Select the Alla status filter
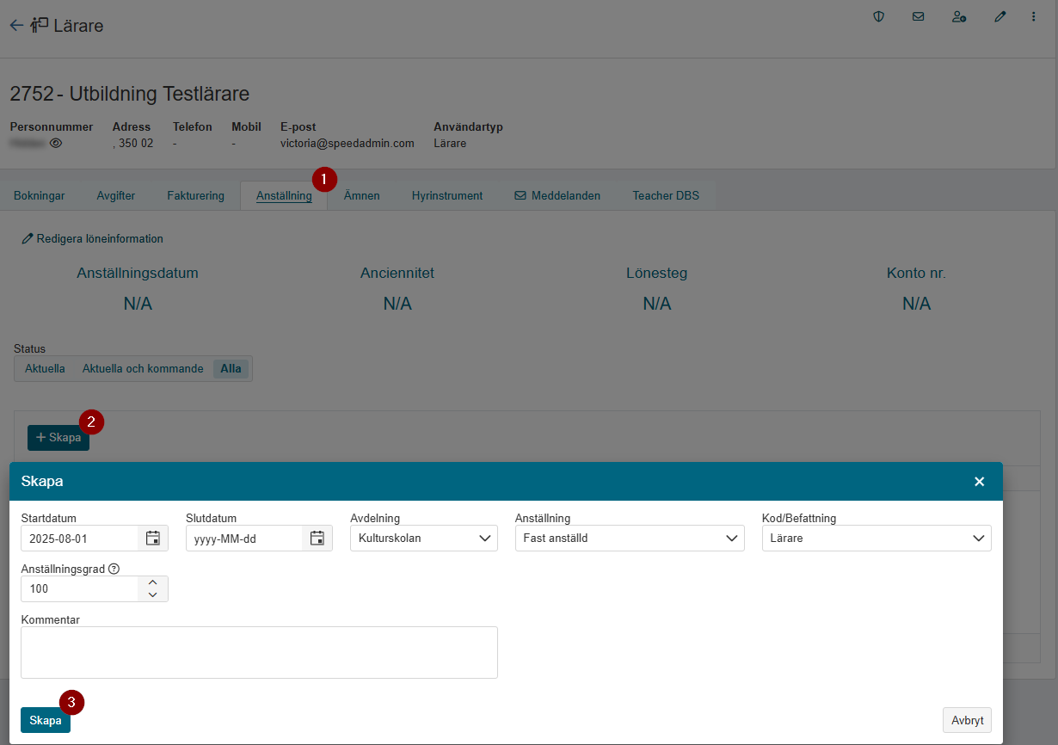Screen dimensions: 1058x745 click(231, 368)
